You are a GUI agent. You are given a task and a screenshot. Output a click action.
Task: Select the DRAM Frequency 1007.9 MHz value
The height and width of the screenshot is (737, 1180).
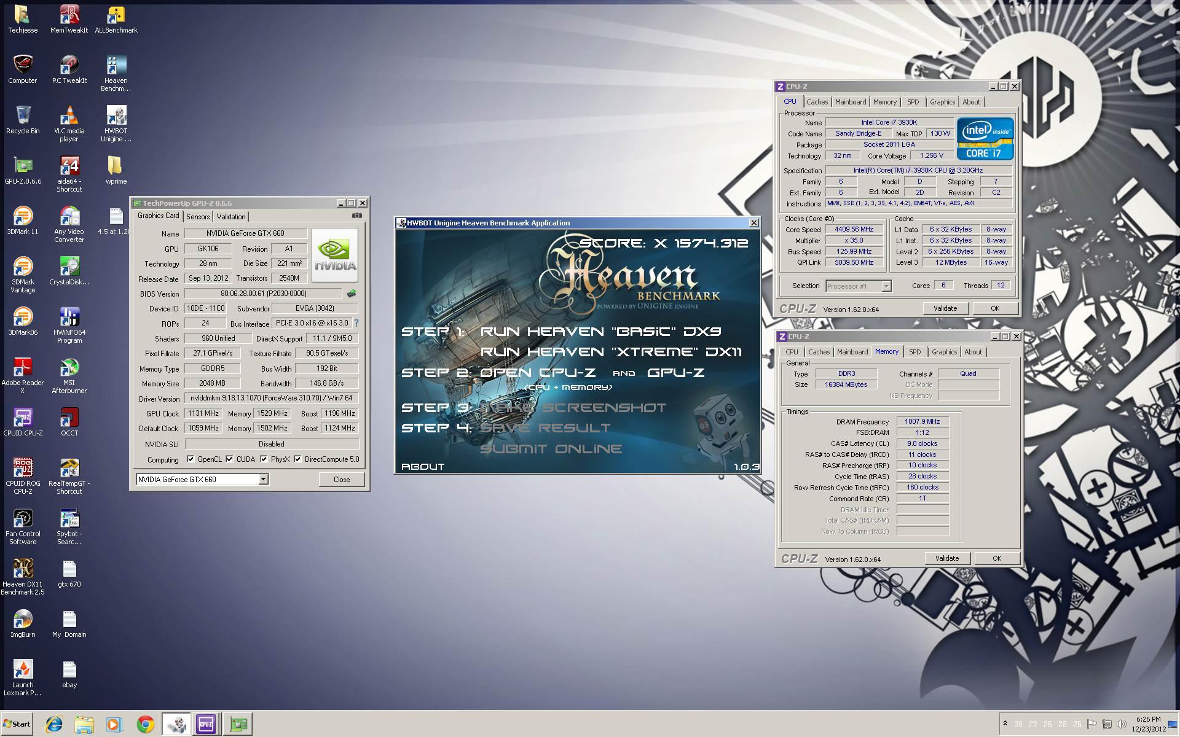(x=922, y=421)
